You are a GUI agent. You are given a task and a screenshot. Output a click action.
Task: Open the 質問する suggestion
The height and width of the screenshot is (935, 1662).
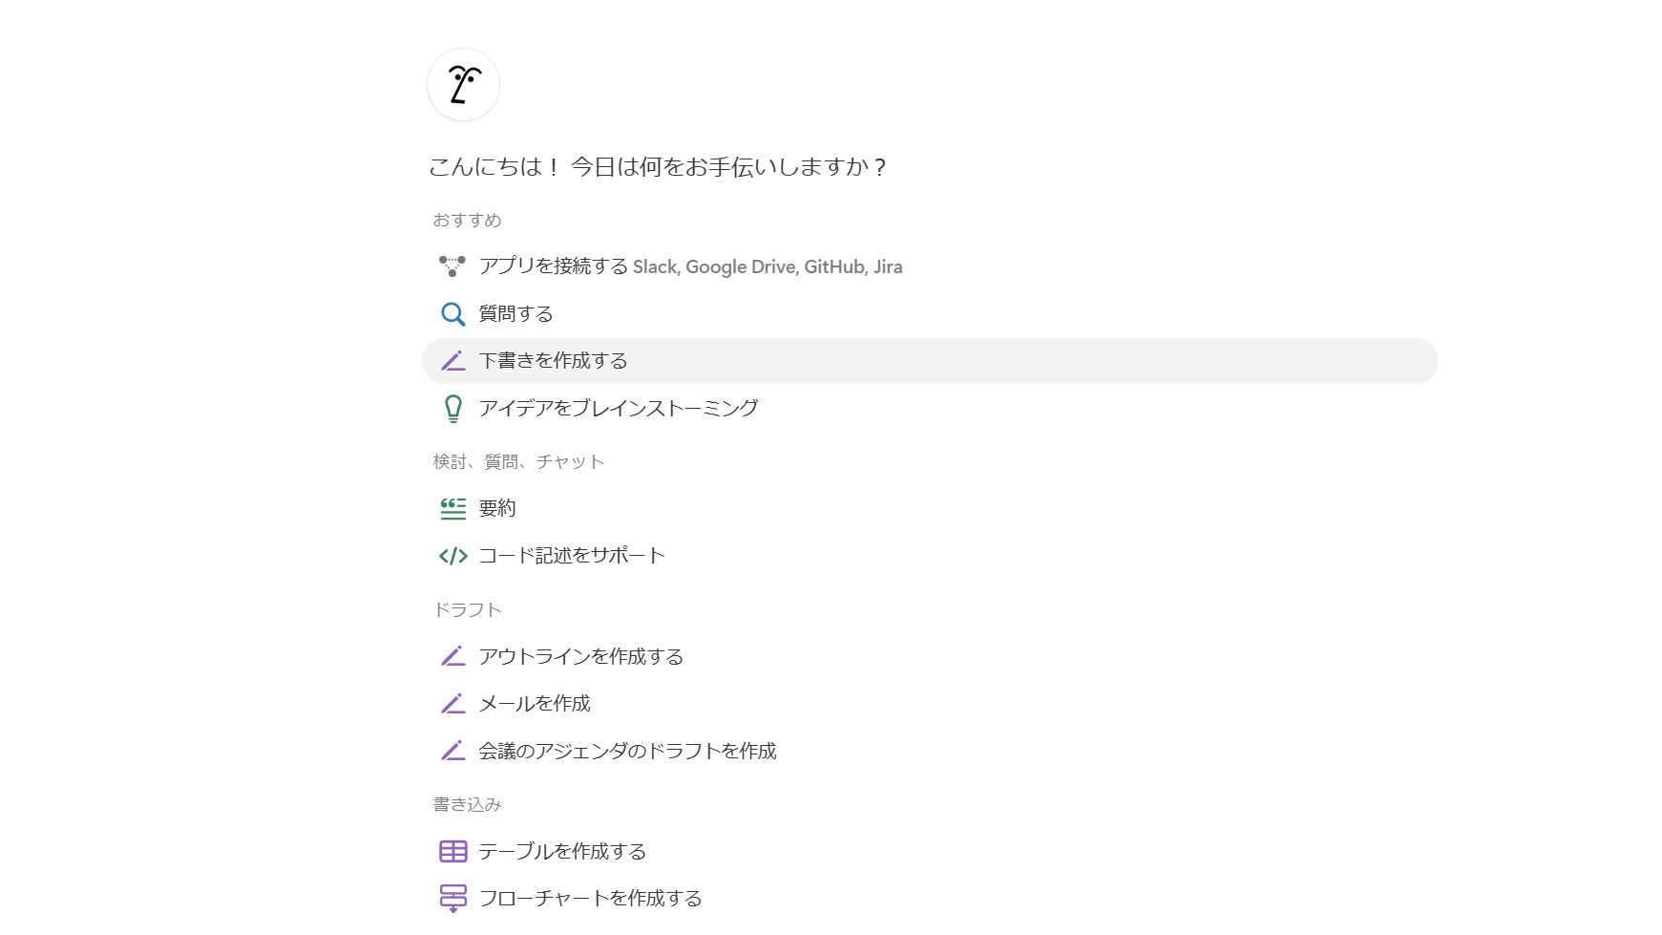pos(518,313)
